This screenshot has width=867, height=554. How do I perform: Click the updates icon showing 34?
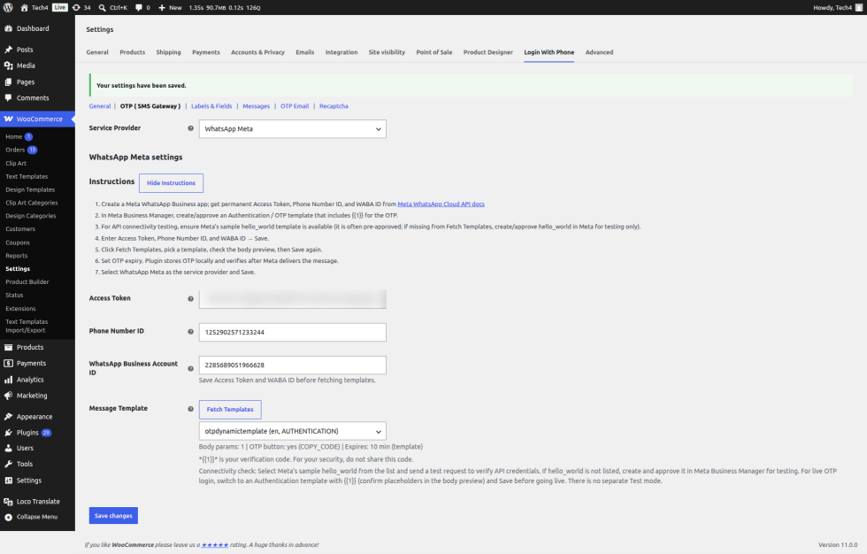click(x=76, y=8)
